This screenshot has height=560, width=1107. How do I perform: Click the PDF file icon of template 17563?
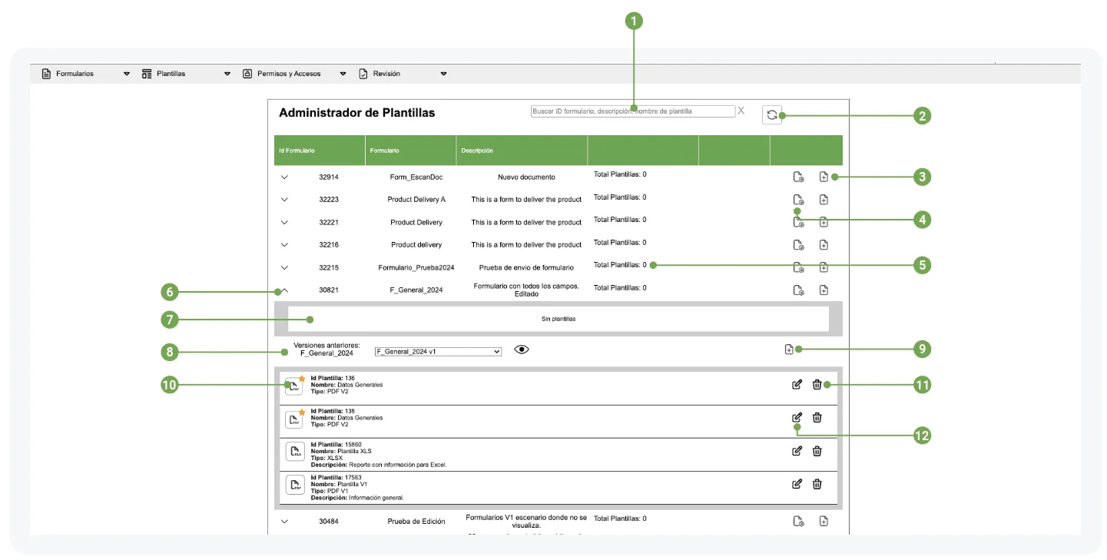(295, 485)
